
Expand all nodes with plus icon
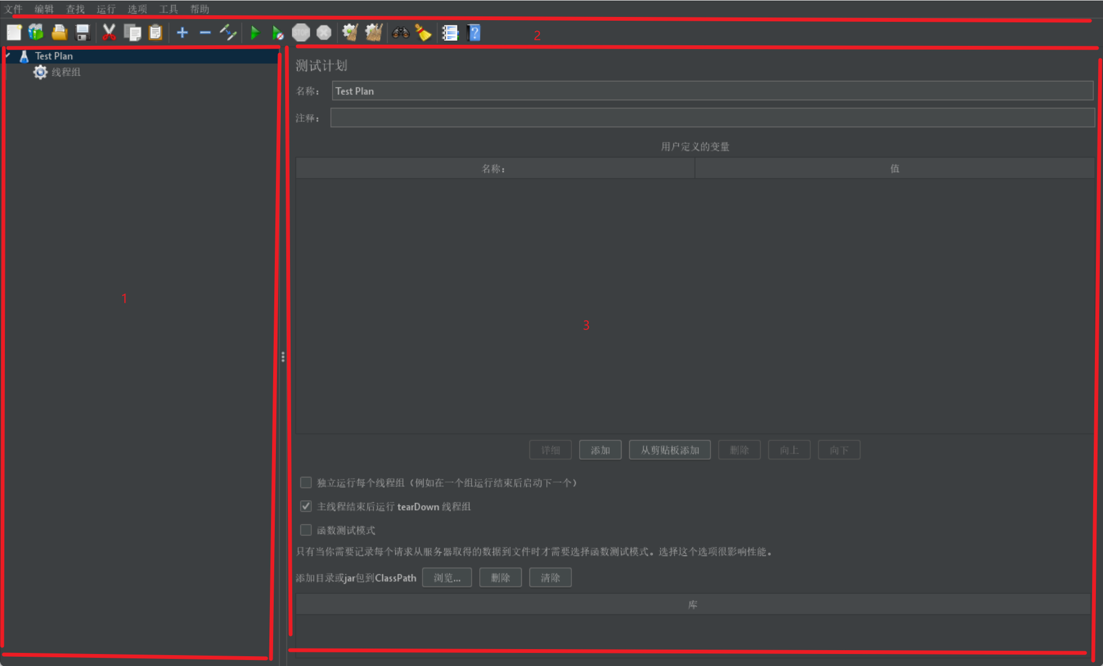(x=182, y=33)
